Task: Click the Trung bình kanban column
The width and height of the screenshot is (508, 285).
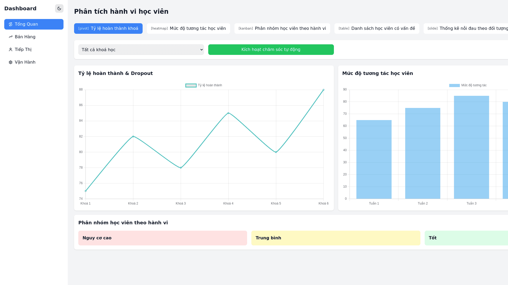Action: point(335,238)
